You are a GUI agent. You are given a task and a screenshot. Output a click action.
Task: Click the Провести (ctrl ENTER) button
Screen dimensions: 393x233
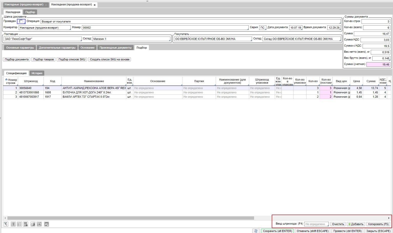click(x=347, y=231)
